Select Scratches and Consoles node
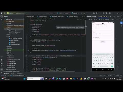The height and width of the screenshot is (92, 123). [x=13, y=71]
